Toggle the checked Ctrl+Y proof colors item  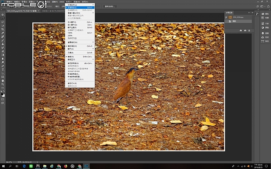click(x=80, y=8)
